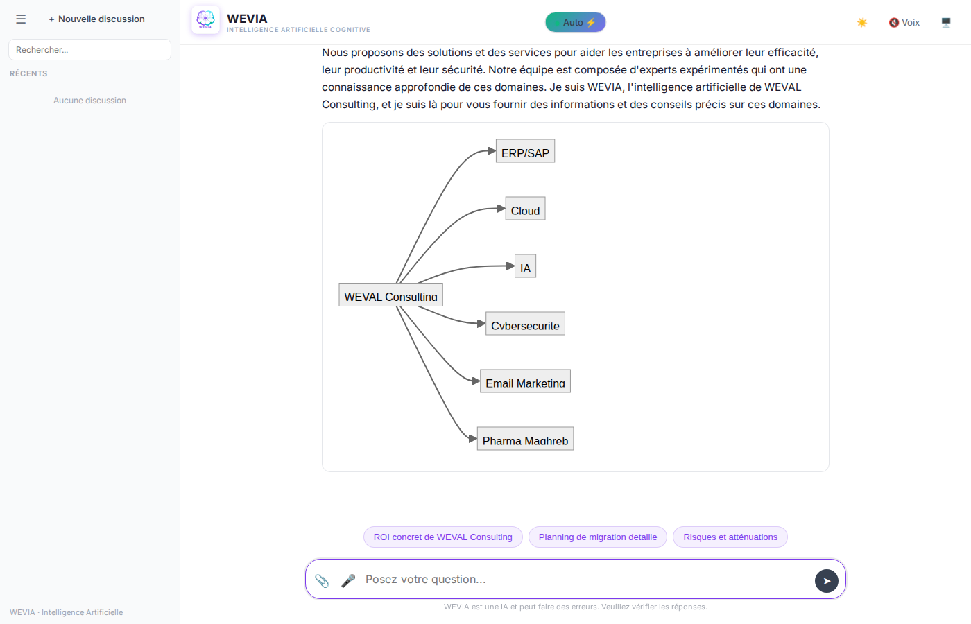Switch theme with the sun icon
The height and width of the screenshot is (624, 971).
point(862,23)
